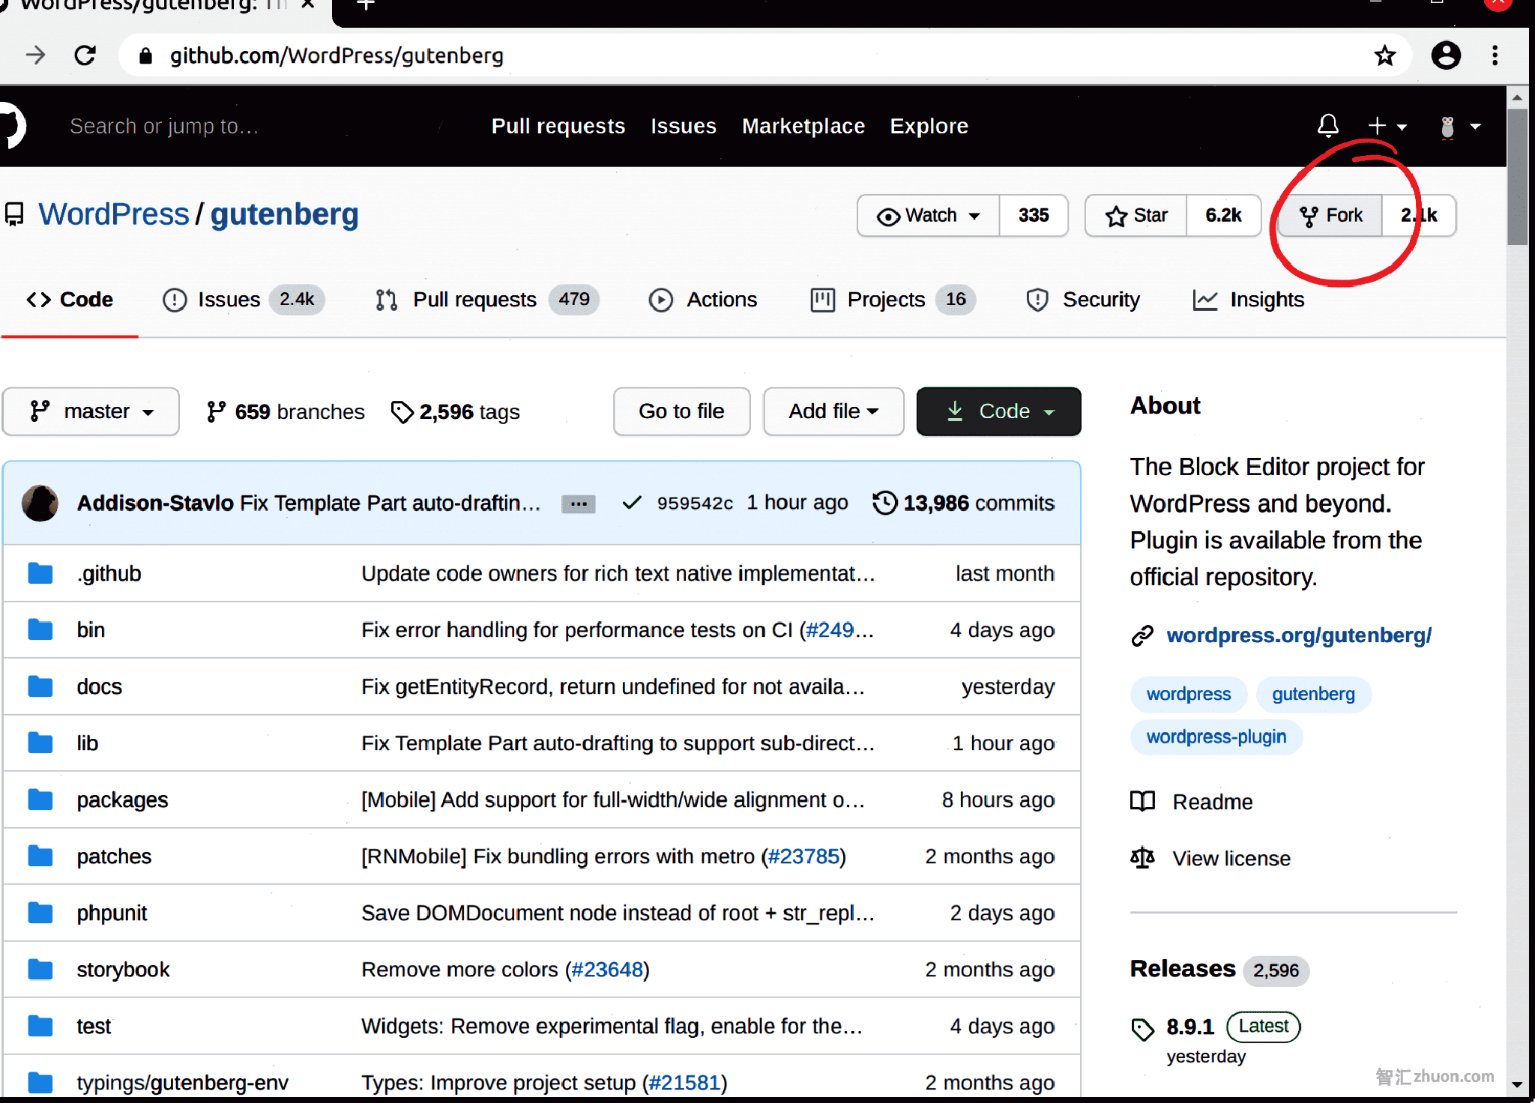Expand the commit message ellipsis button
Viewport: 1535px width, 1103px height.
(578, 504)
